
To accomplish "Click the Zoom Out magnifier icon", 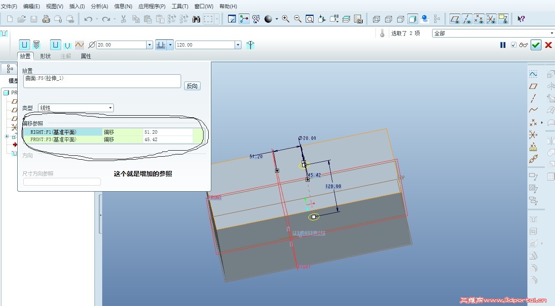I will click(298, 19).
